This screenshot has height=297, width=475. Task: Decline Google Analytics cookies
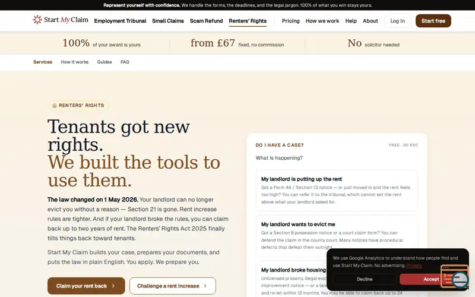click(365, 279)
